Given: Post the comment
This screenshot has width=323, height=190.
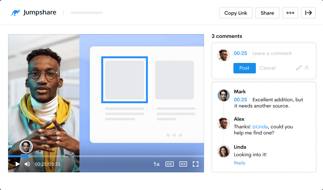Looking at the screenshot, I should (x=244, y=68).
